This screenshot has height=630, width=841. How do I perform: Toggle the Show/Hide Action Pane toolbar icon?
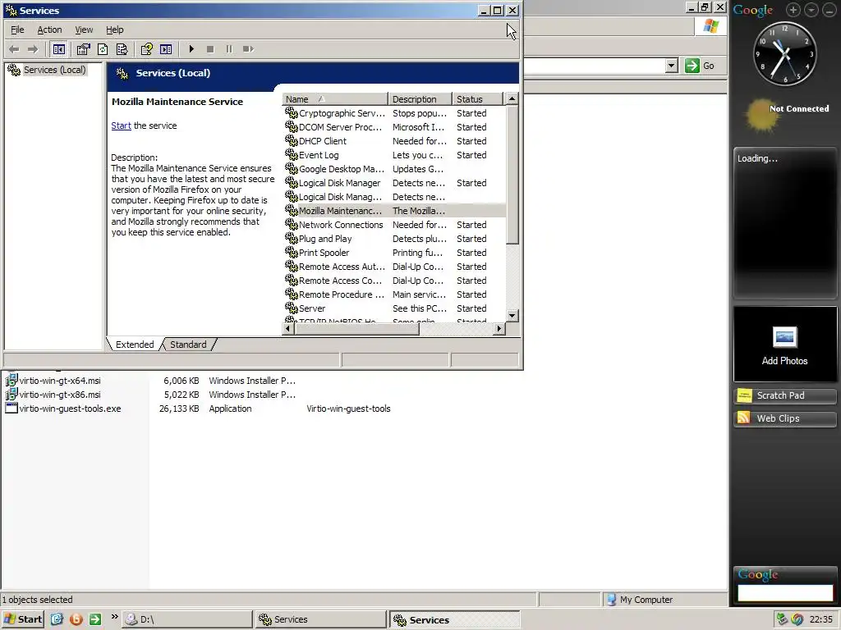(166, 49)
